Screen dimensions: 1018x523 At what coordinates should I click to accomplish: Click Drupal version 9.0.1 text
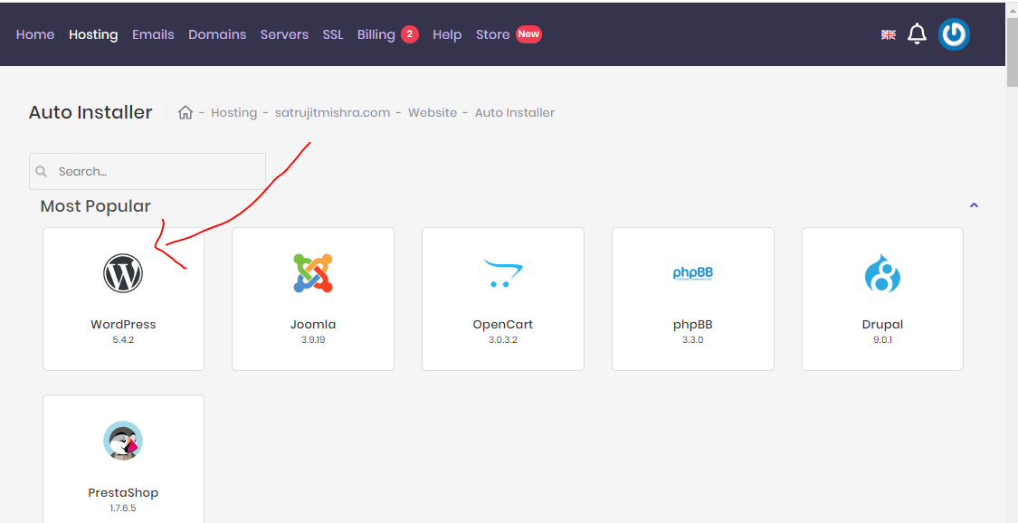coord(882,340)
